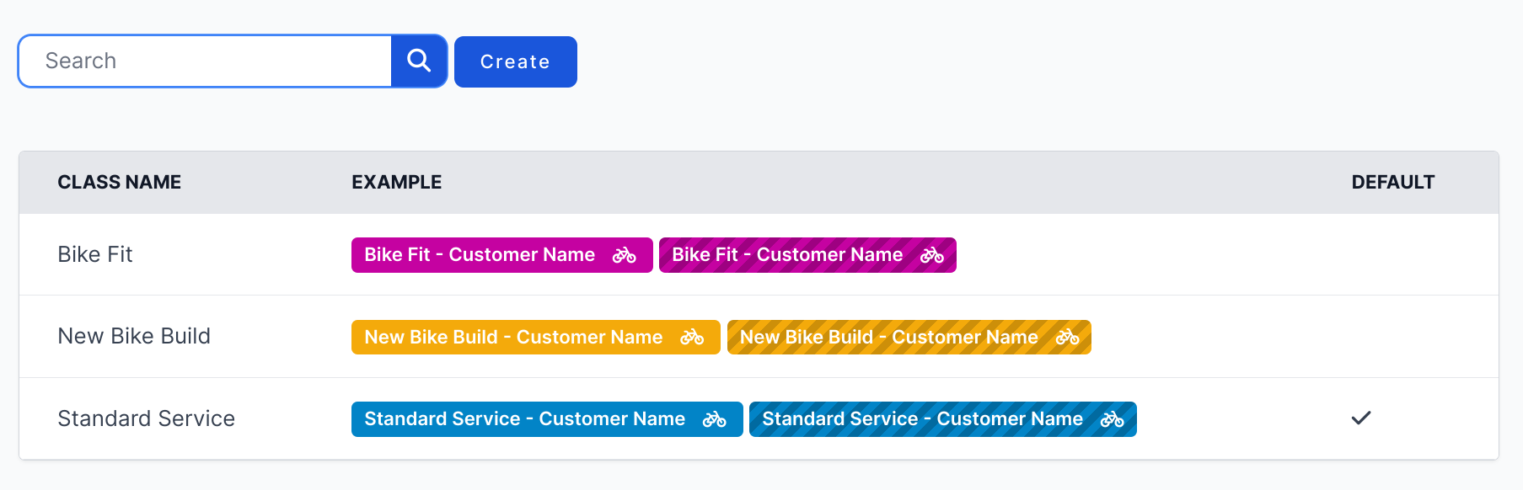
Task: Sort the table by Class Name column
Action: click(x=119, y=182)
